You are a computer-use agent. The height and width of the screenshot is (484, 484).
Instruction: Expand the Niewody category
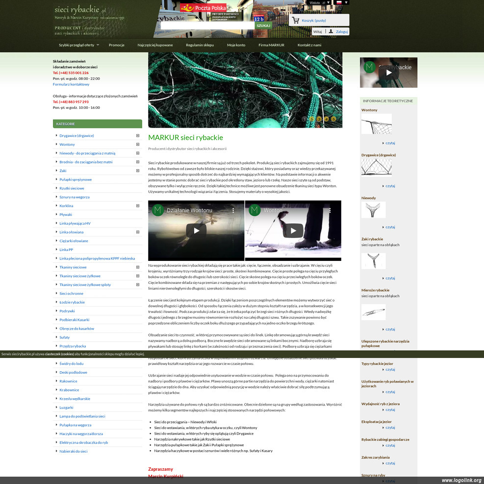tap(138, 153)
